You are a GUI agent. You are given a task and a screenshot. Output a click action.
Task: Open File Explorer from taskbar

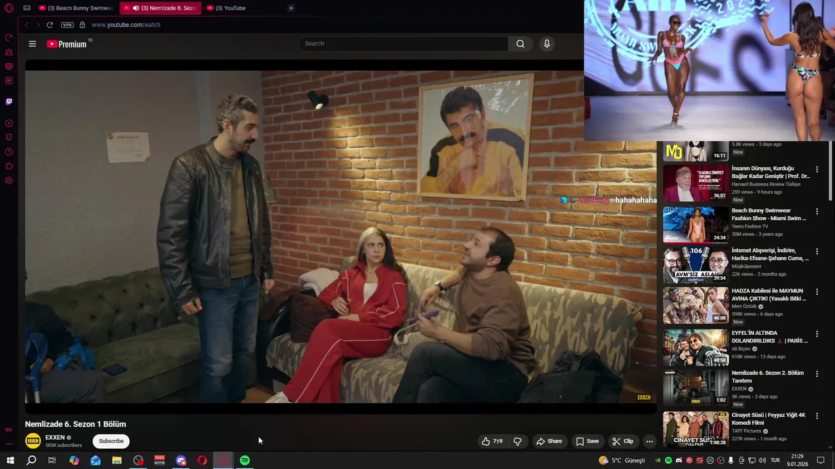(x=117, y=461)
